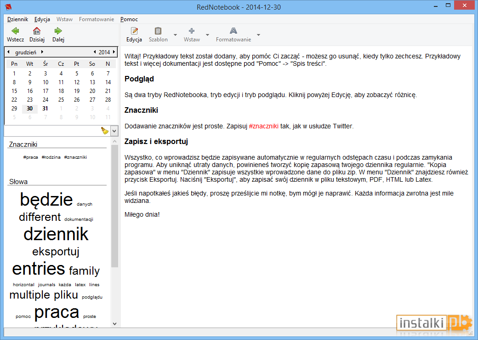Image resolution: width=478 pixels, height=340 pixels.
Task: Open the Szablon dropdown arrow
Action: click(x=175, y=35)
